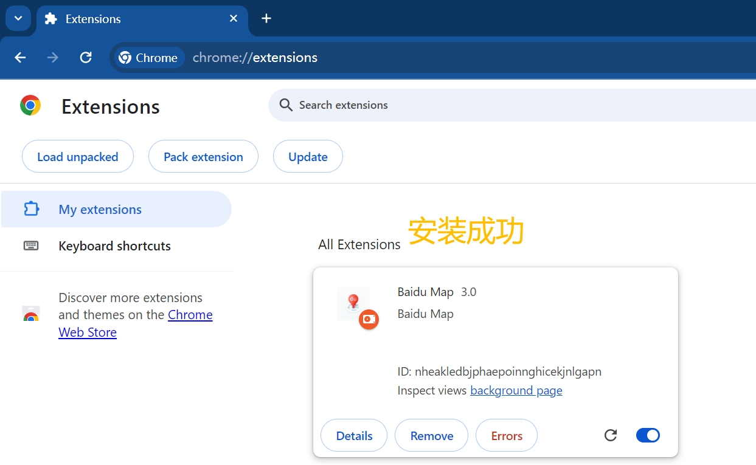Click the Chrome site info chip
Screen dimensions: 756x465
(x=149, y=58)
